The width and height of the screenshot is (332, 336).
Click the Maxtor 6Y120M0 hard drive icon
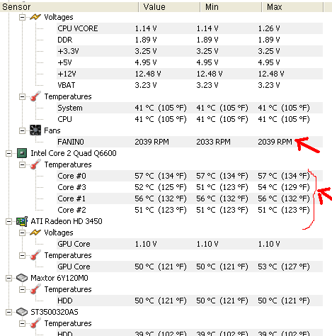[x=22, y=278]
